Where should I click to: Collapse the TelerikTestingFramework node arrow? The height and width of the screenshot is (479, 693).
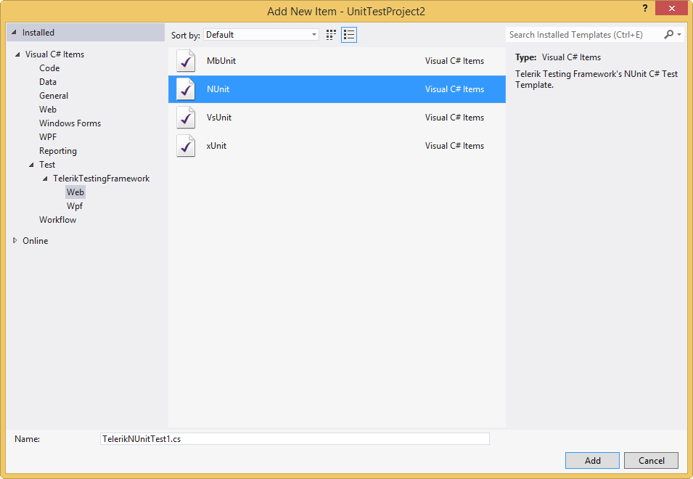pyautogui.click(x=45, y=179)
